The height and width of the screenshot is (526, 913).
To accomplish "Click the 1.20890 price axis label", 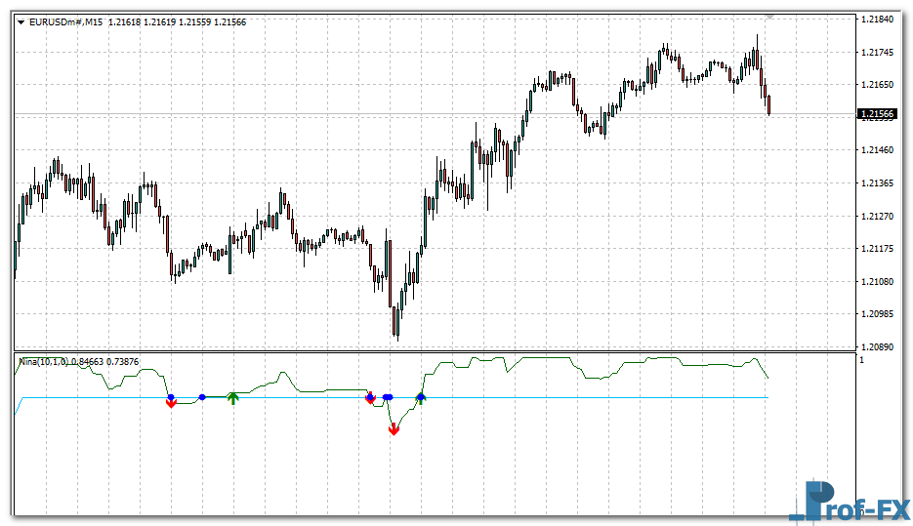I will point(876,346).
